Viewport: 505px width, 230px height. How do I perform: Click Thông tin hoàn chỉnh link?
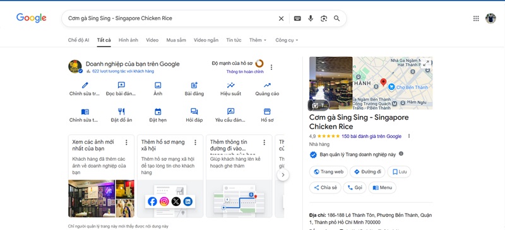point(245,72)
